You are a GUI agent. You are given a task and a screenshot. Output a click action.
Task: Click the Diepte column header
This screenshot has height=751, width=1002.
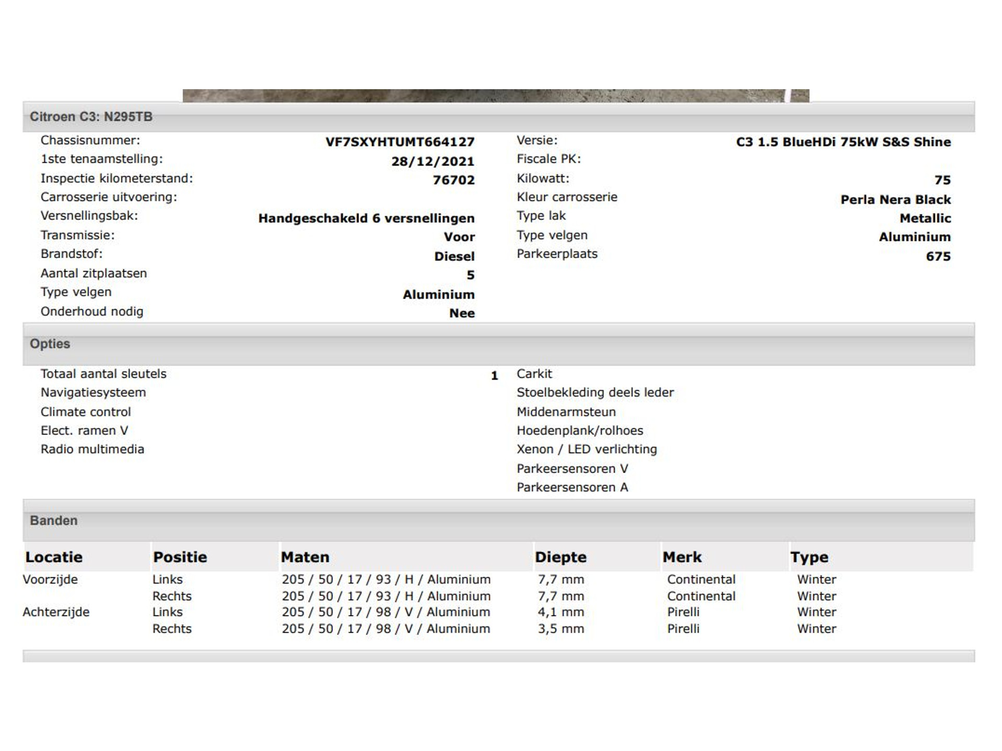click(560, 557)
